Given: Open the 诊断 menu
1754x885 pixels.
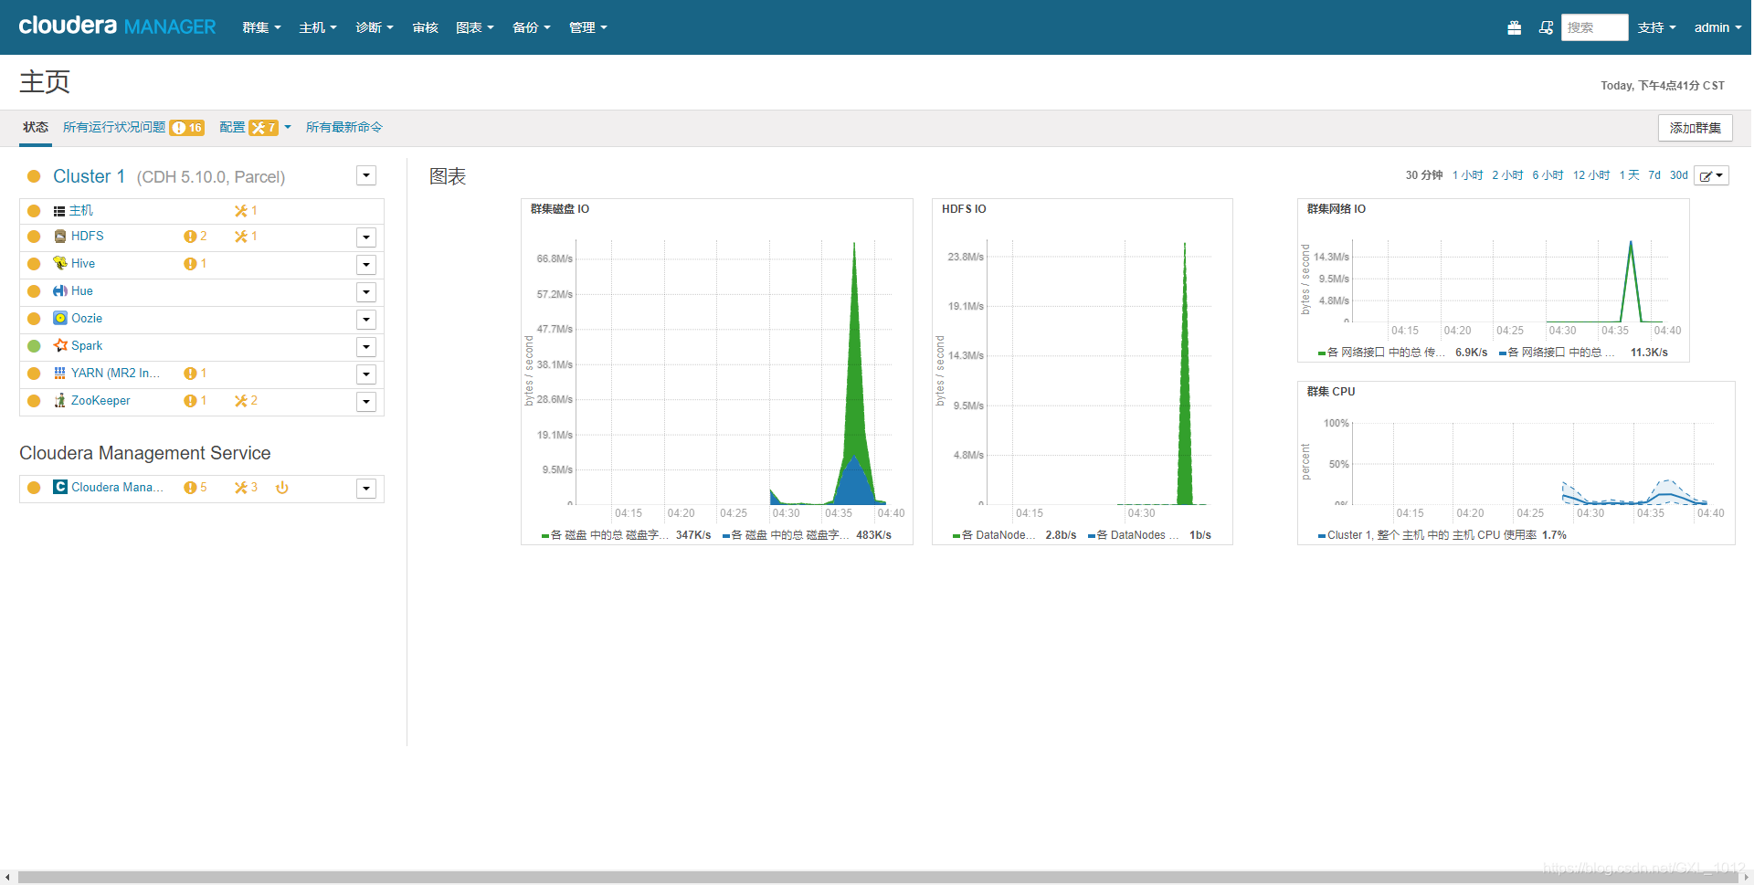Looking at the screenshot, I should click(x=375, y=27).
